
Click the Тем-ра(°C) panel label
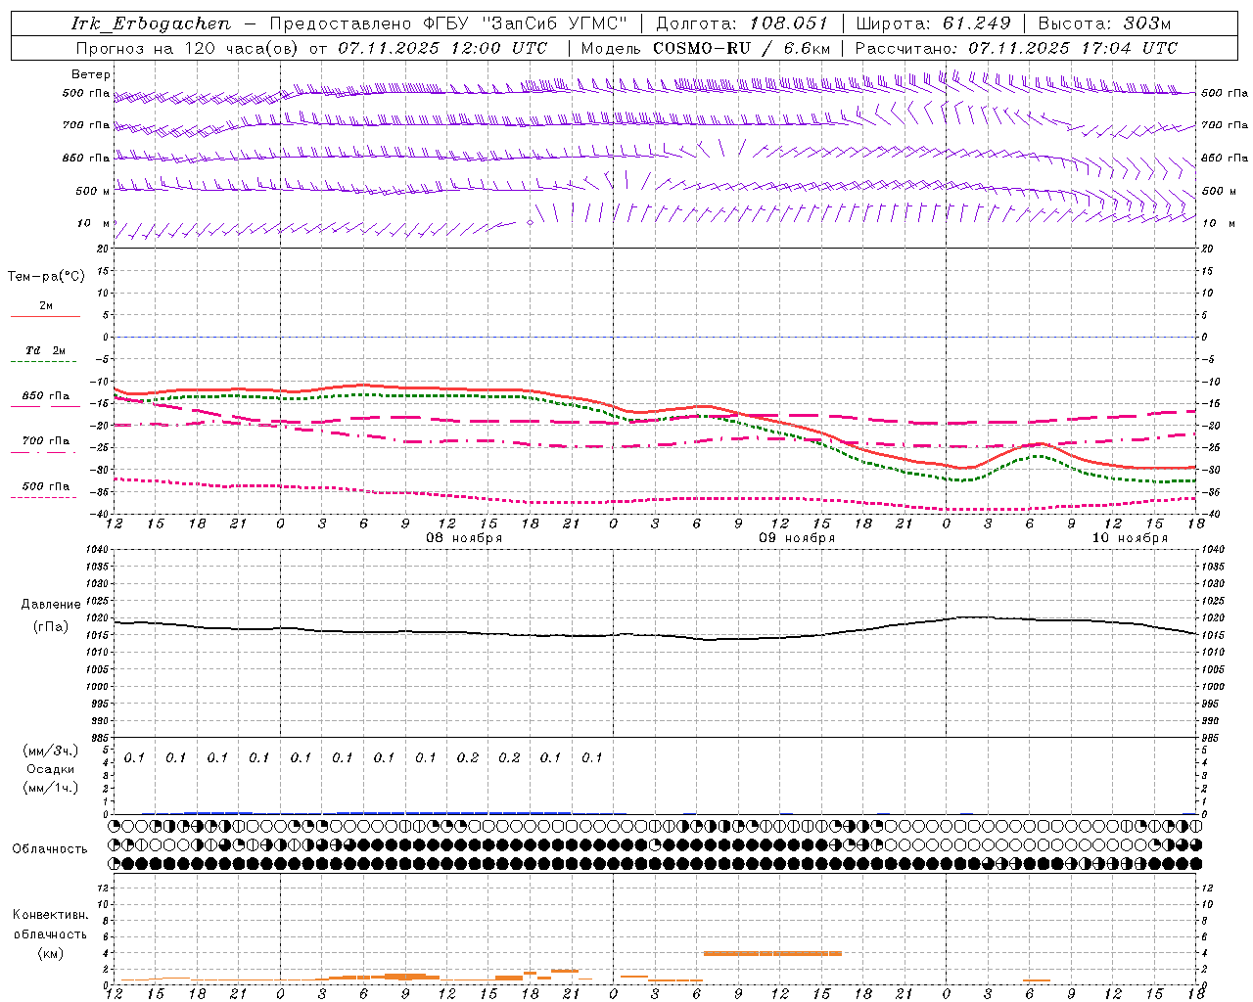click(x=46, y=277)
